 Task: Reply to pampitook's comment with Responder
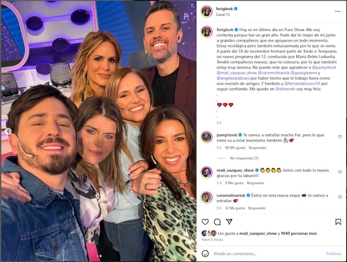257,148
